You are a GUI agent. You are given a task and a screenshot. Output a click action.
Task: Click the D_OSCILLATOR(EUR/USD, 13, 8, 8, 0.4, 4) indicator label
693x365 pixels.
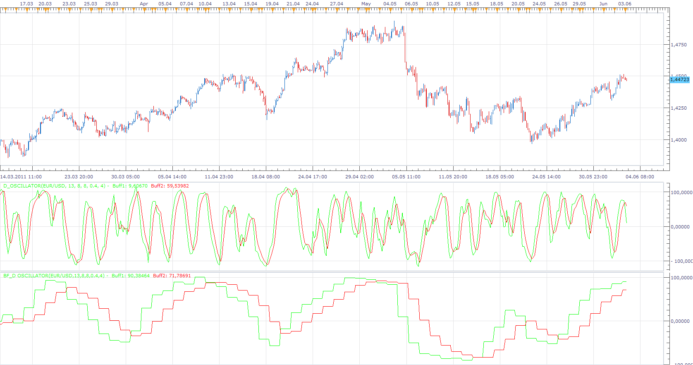(x=54, y=186)
